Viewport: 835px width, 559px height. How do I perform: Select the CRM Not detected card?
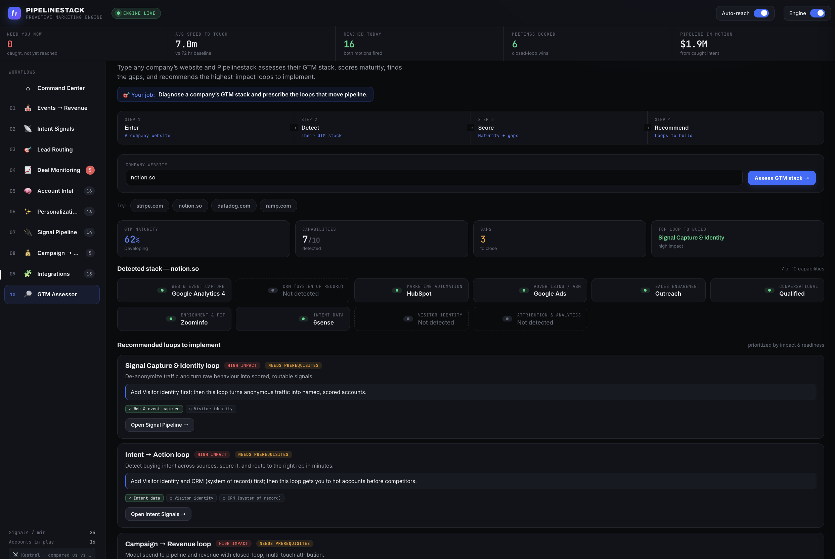[293, 290]
